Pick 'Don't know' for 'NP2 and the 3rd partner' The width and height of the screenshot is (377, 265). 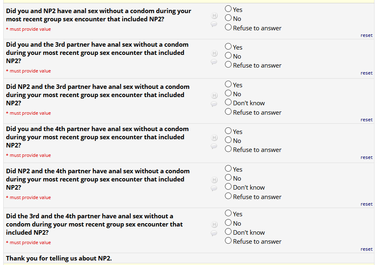[228, 102]
